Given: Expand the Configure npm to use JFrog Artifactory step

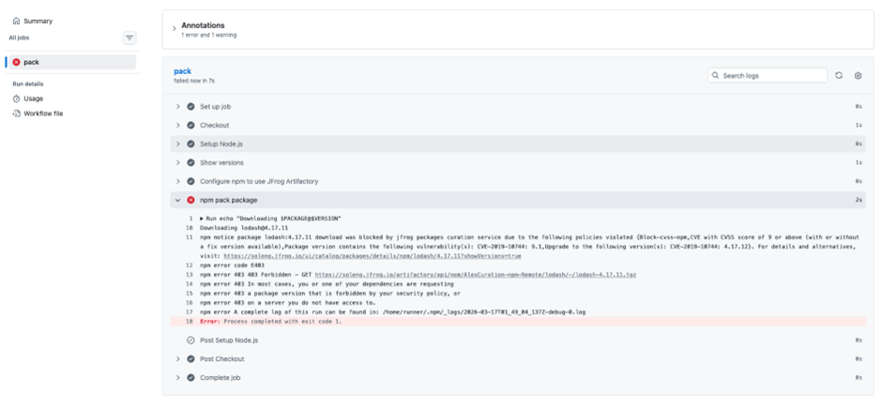Looking at the screenshot, I should [x=178, y=181].
